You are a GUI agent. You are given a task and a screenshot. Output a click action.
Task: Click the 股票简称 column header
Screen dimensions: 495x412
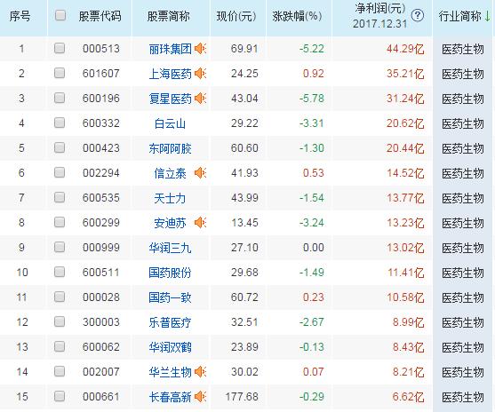[169, 16]
